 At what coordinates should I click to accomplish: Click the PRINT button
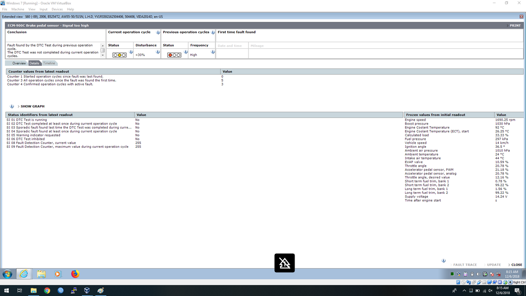point(515,25)
